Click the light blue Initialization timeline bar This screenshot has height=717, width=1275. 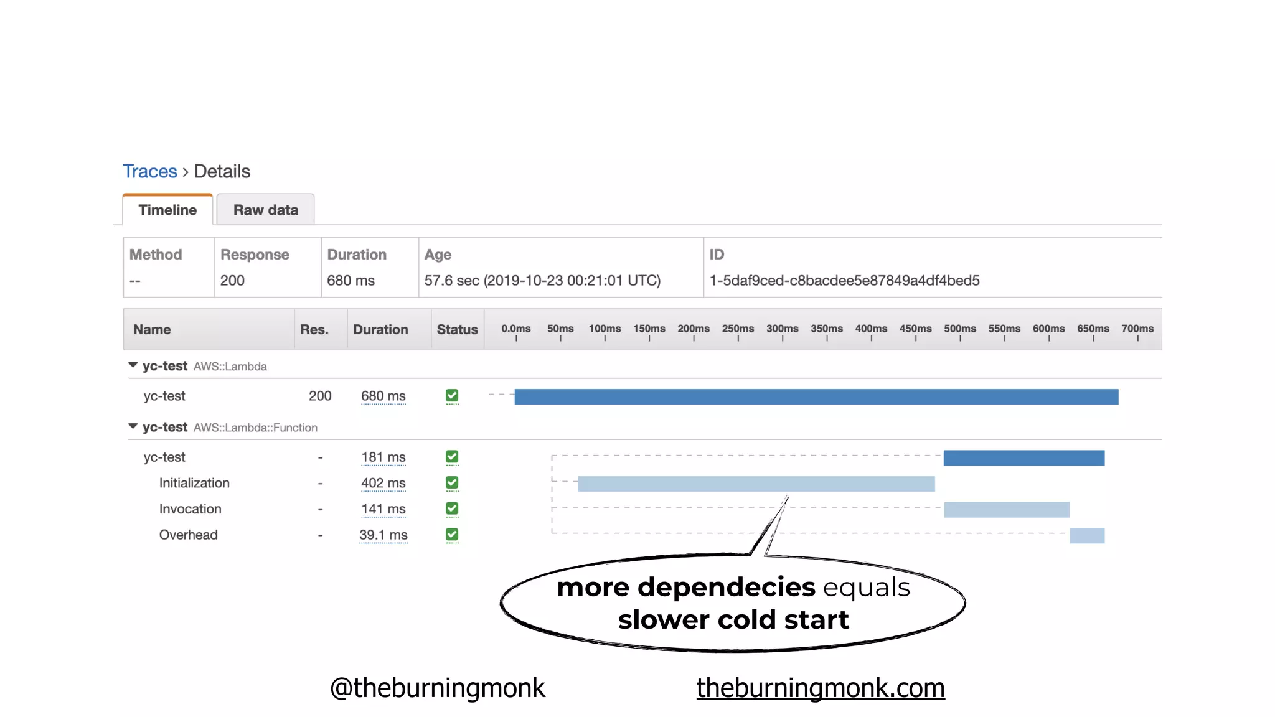(756, 484)
